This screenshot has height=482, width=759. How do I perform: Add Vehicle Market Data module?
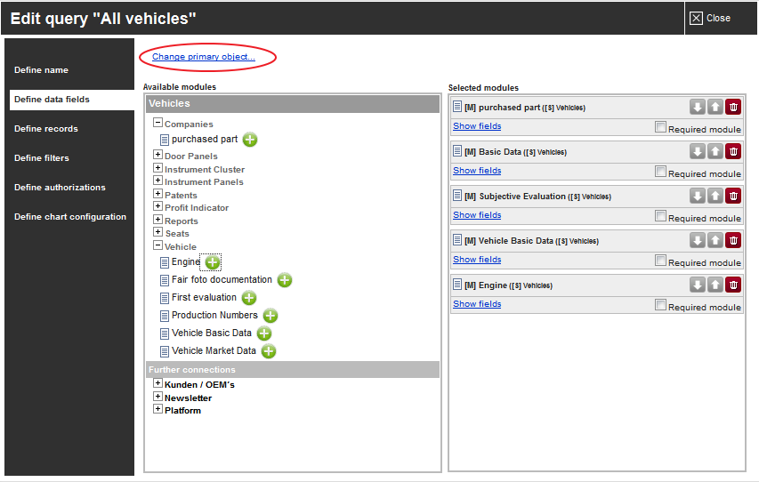pos(269,351)
